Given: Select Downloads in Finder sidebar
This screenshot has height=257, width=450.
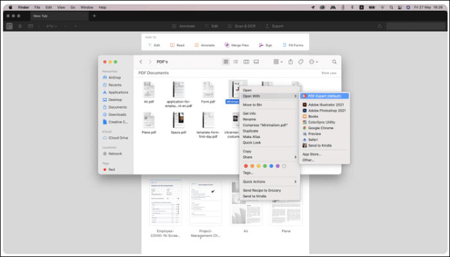Looking at the screenshot, I should (x=114, y=114).
